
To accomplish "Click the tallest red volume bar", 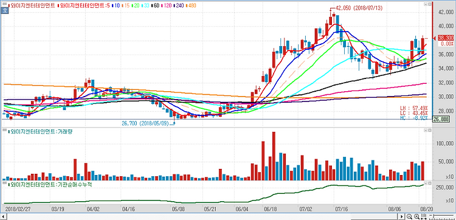I will pos(274,156).
